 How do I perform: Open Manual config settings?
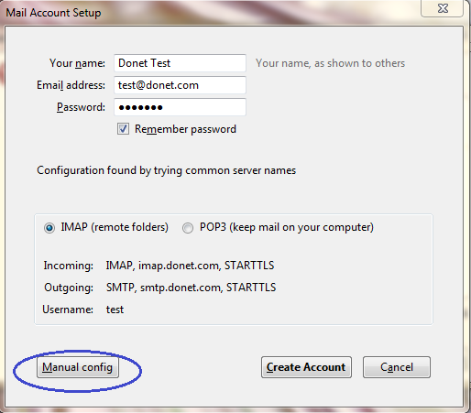(x=78, y=367)
